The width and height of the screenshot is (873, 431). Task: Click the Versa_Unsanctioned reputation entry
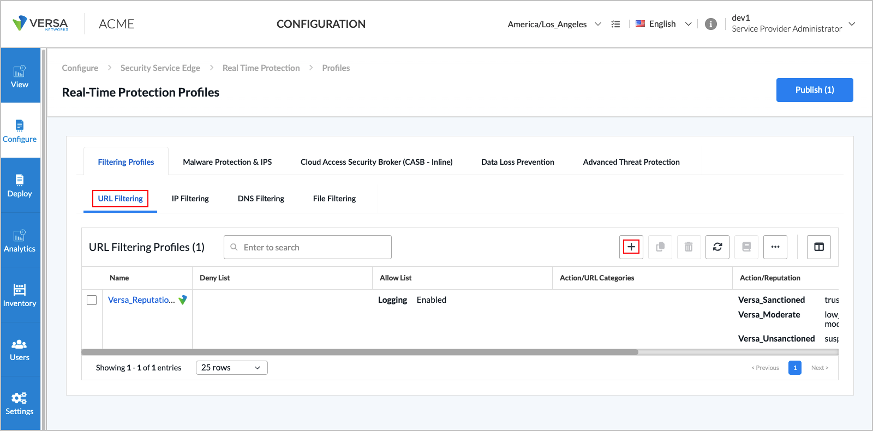tap(776, 339)
